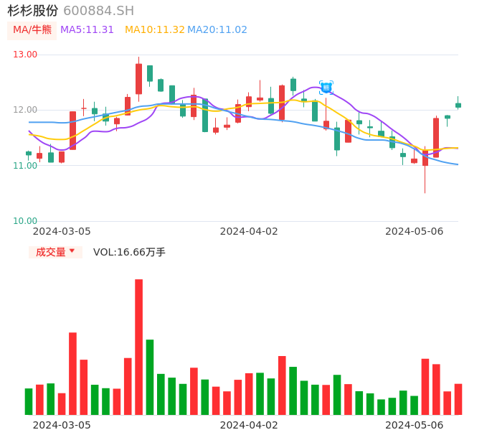Click the tallest red volume bar
The image size is (492, 435).
tap(138, 347)
